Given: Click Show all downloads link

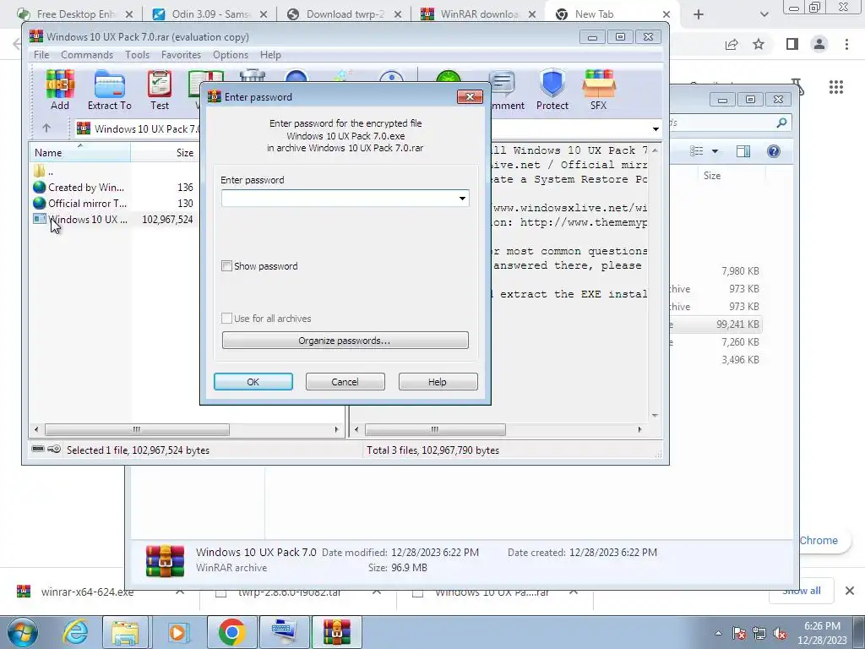Looking at the screenshot, I should (801, 591).
